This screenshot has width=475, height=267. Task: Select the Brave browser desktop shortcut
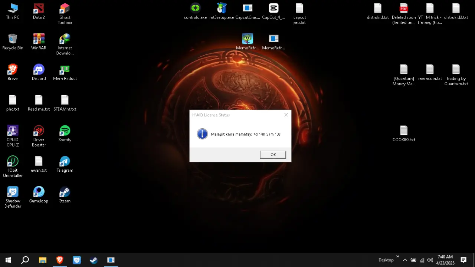(x=13, y=72)
